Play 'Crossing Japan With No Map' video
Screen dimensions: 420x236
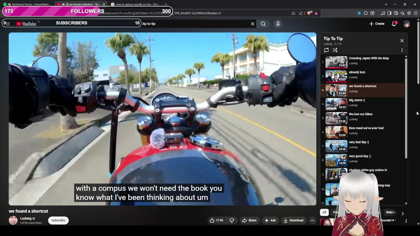click(x=362, y=62)
